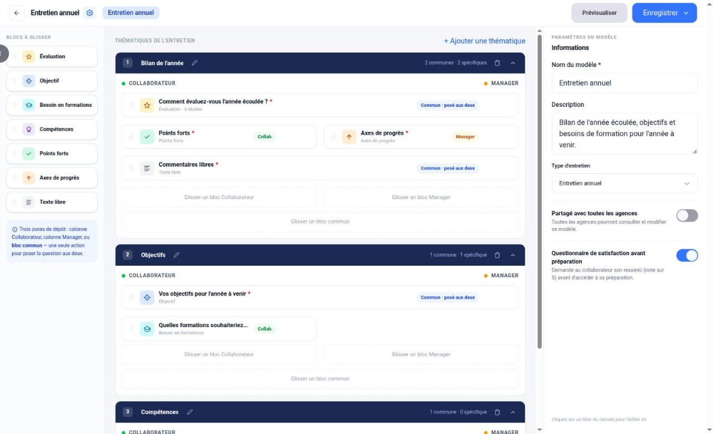713x434 pixels.
Task: Open the Enregistrer dropdown button
Action: pos(664,13)
